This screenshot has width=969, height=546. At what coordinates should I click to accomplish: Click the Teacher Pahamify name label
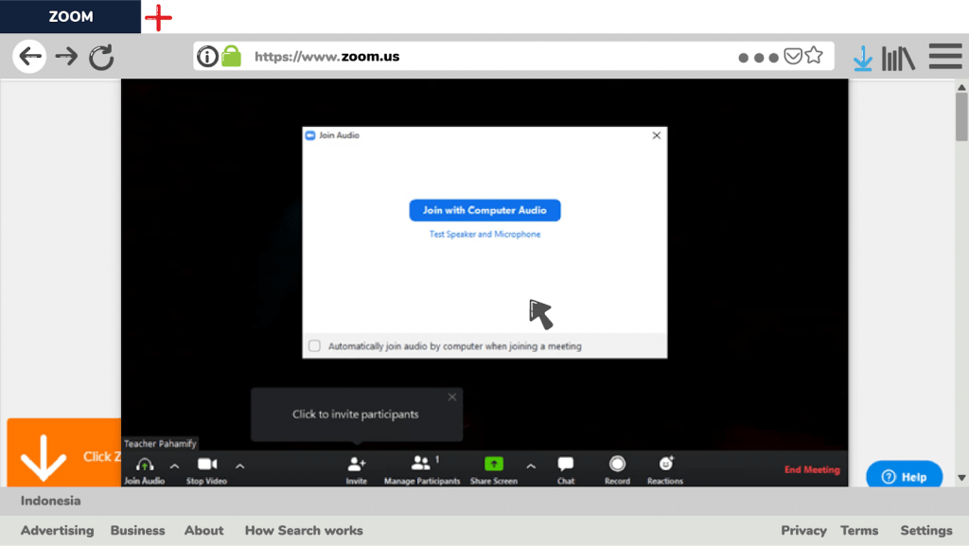coord(160,444)
